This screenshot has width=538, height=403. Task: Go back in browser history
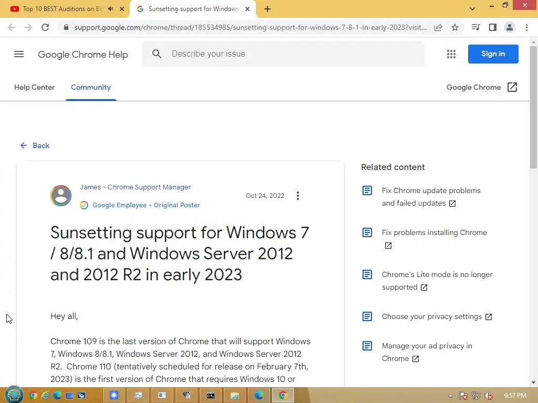pyautogui.click(x=12, y=27)
